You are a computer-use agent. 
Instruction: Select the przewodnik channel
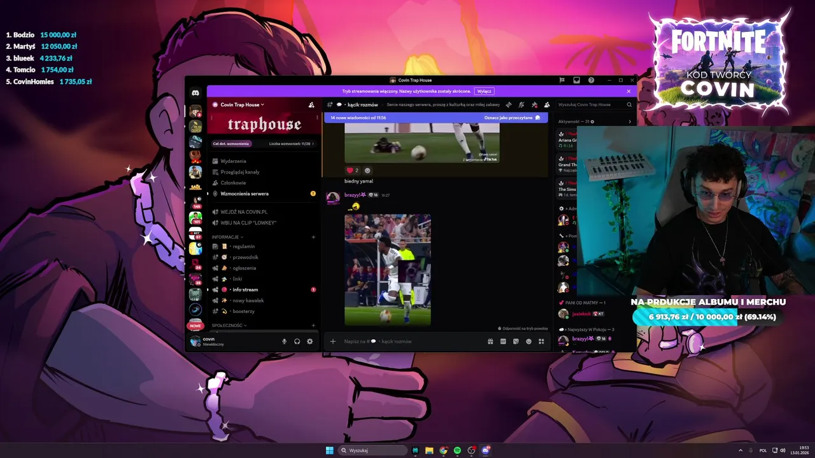(x=264, y=257)
